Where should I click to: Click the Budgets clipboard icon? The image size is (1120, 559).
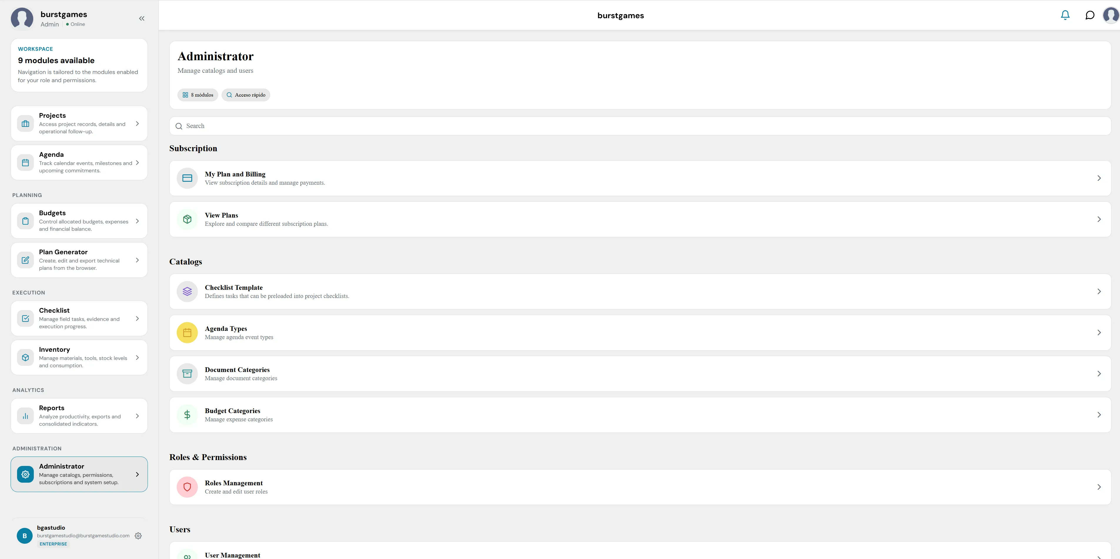click(x=25, y=221)
